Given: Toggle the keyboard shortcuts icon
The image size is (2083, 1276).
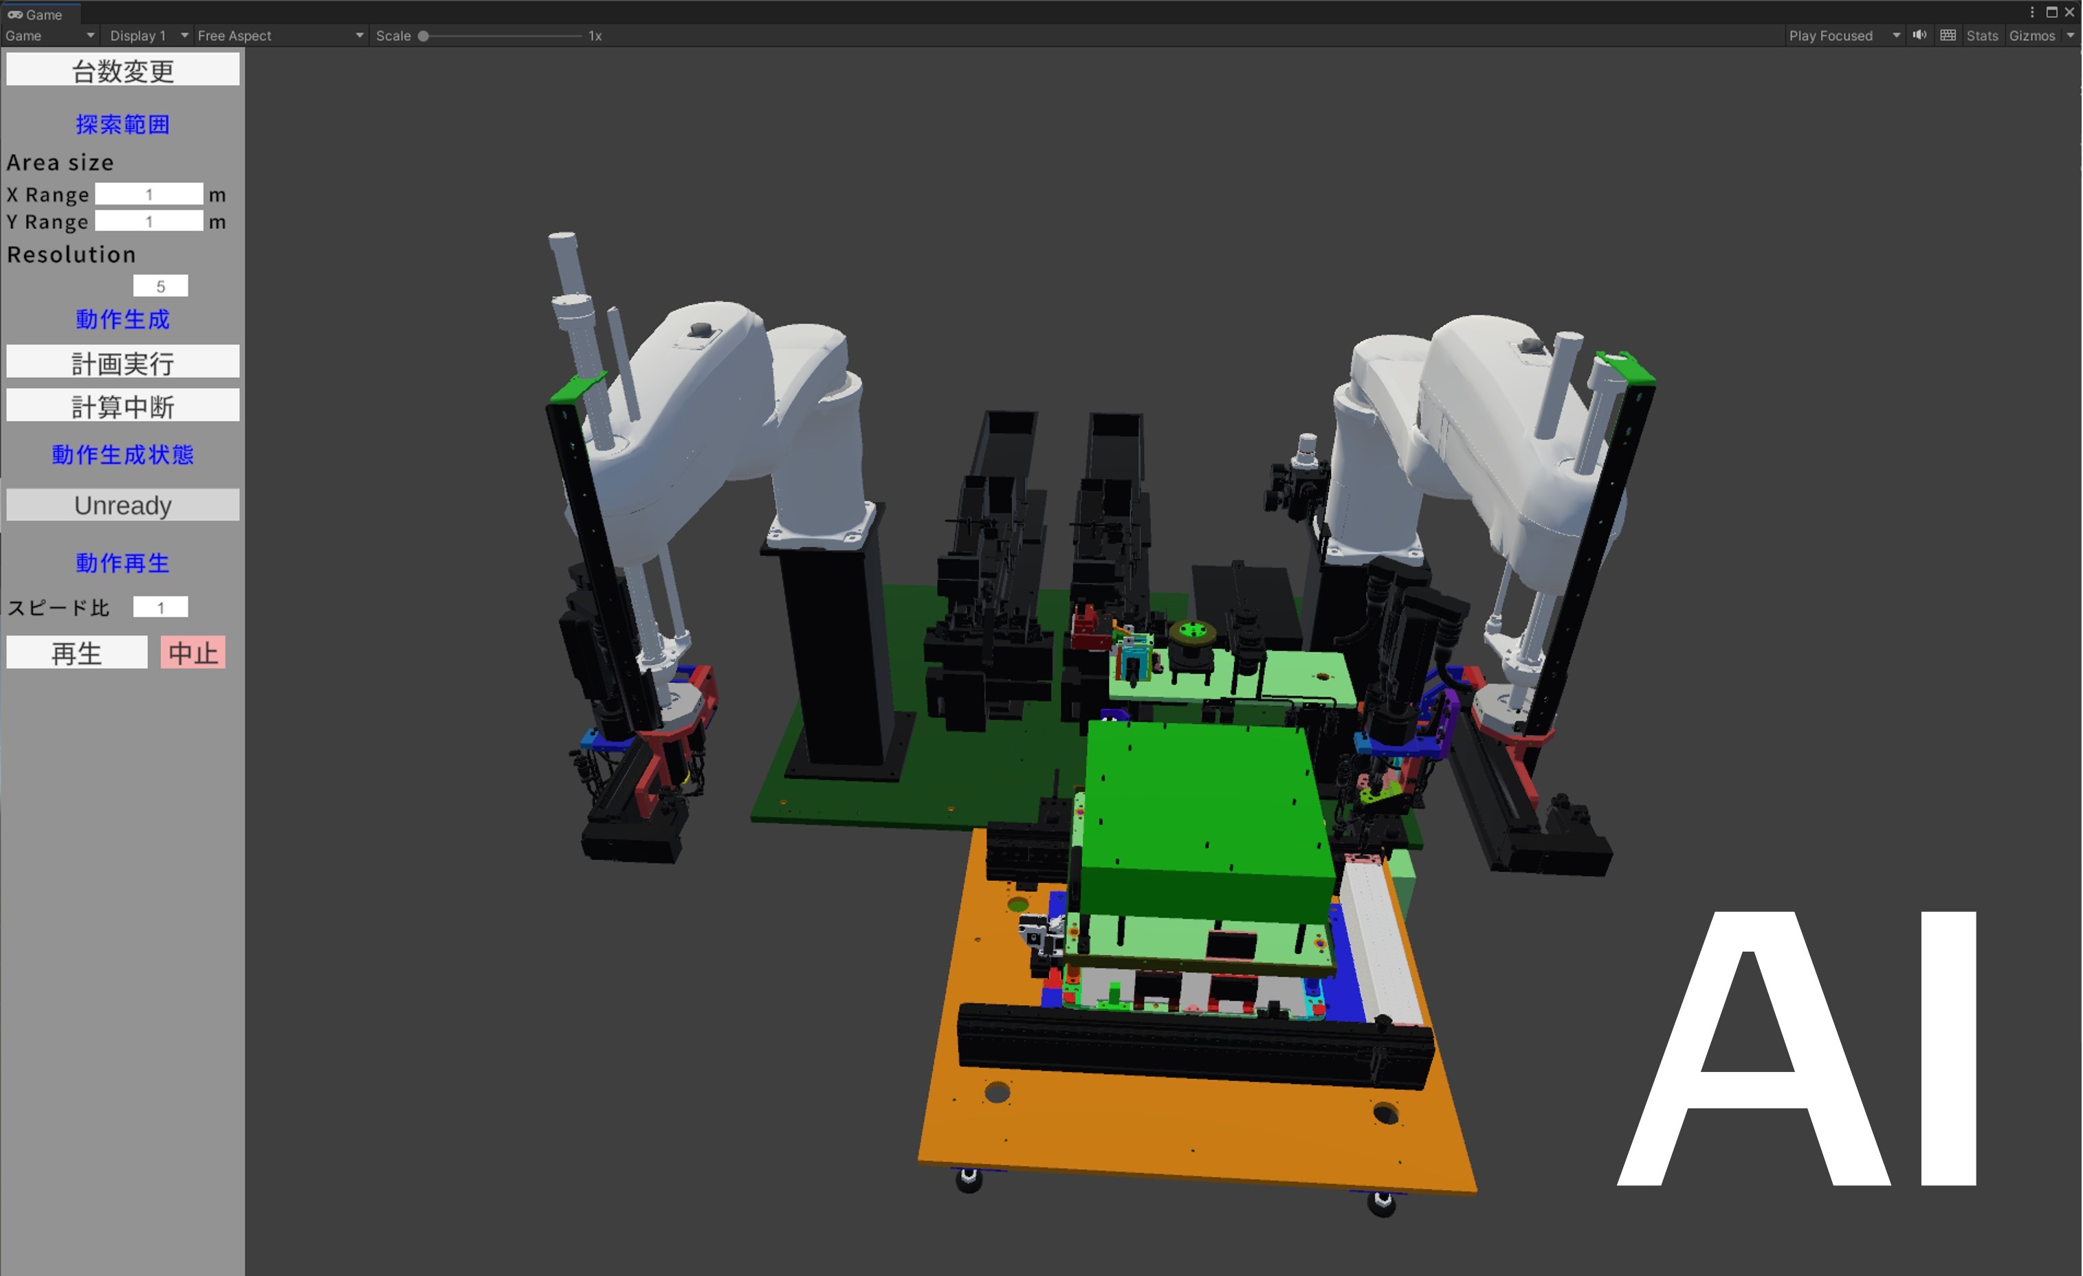Looking at the screenshot, I should pyautogui.click(x=1948, y=36).
